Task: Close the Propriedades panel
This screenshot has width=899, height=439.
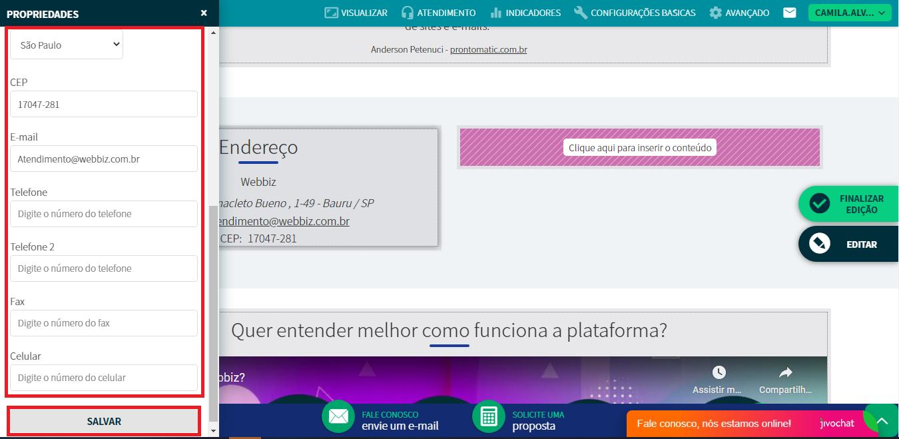Action: [x=204, y=13]
